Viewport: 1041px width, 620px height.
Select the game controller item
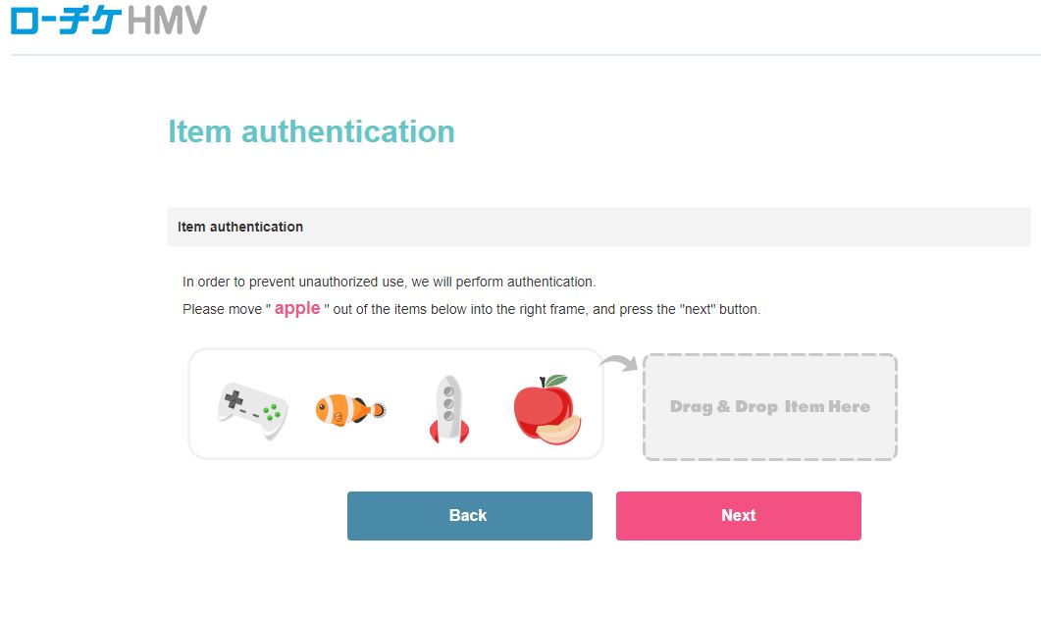252,411
